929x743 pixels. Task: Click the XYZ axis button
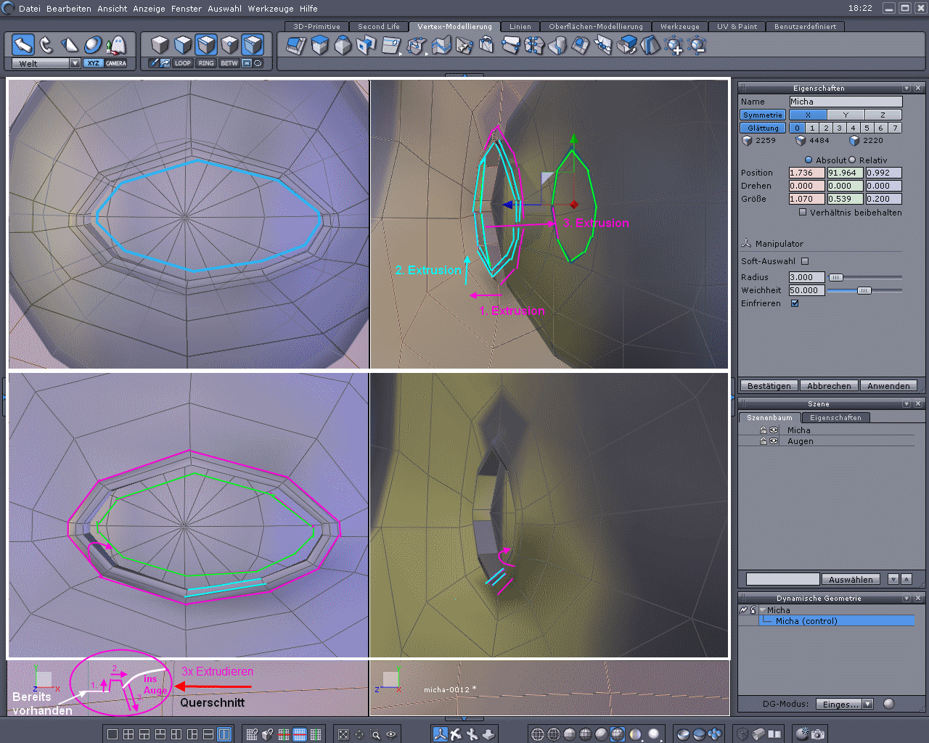tap(93, 63)
